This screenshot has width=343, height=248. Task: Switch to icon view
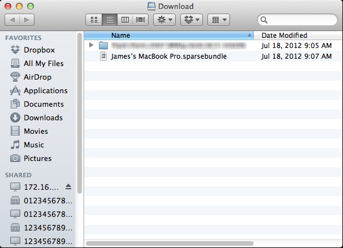(x=94, y=20)
